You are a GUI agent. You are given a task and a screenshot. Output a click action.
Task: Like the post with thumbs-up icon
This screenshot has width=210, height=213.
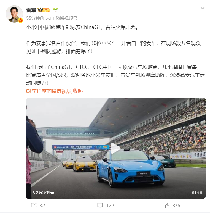tap(167, 206)
